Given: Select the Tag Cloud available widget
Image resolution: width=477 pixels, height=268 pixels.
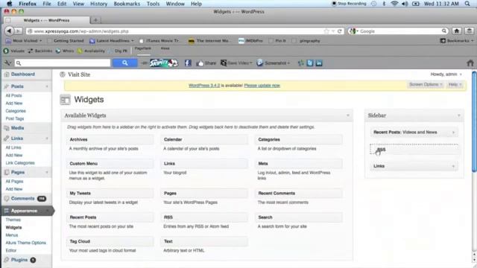Looking at the screenshot, I should tap(110, 241).
